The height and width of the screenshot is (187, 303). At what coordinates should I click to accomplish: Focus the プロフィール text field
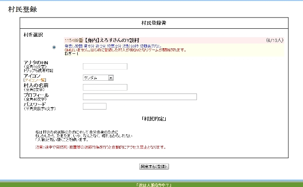coord(140,97)
